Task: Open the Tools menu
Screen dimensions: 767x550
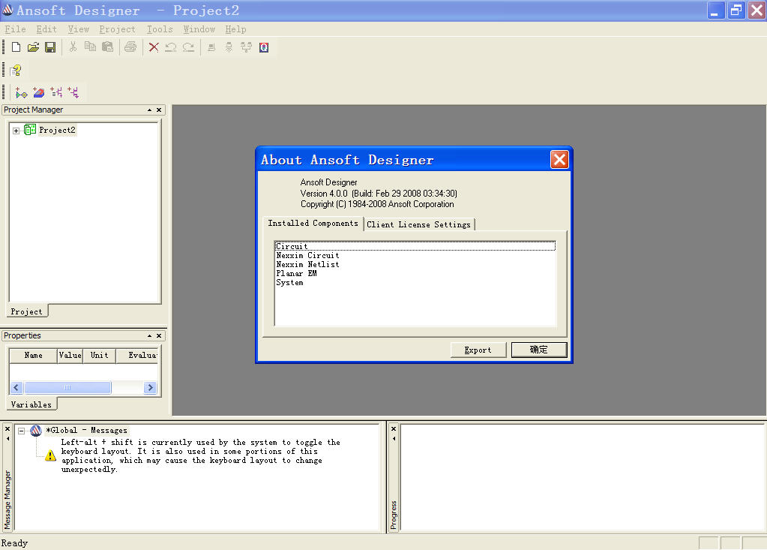Action: [x=160, y=29]
